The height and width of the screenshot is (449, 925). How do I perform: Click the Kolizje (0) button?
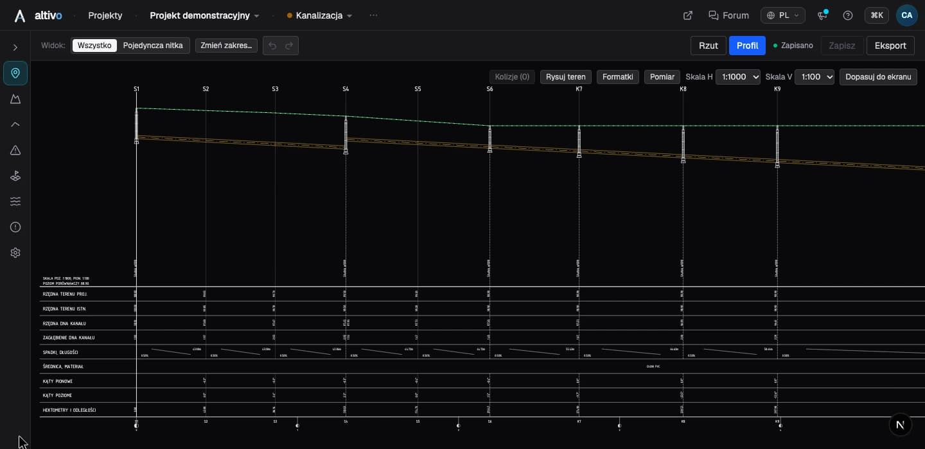coord(512,77)
